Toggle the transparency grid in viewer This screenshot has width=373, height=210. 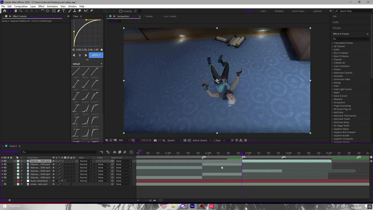pyautogui.click(x=189, y=140)
